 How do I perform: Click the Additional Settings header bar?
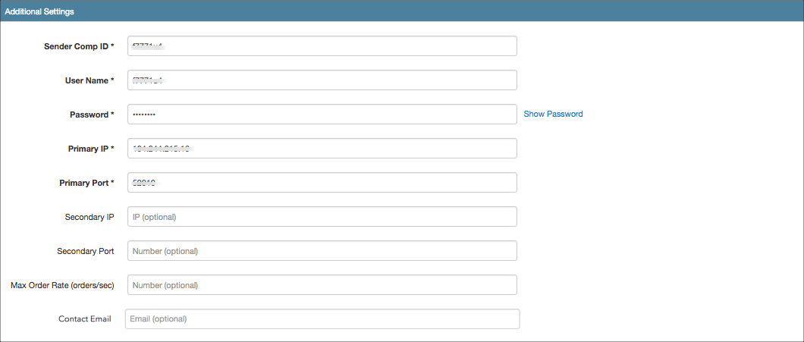[x=402, y=11]
